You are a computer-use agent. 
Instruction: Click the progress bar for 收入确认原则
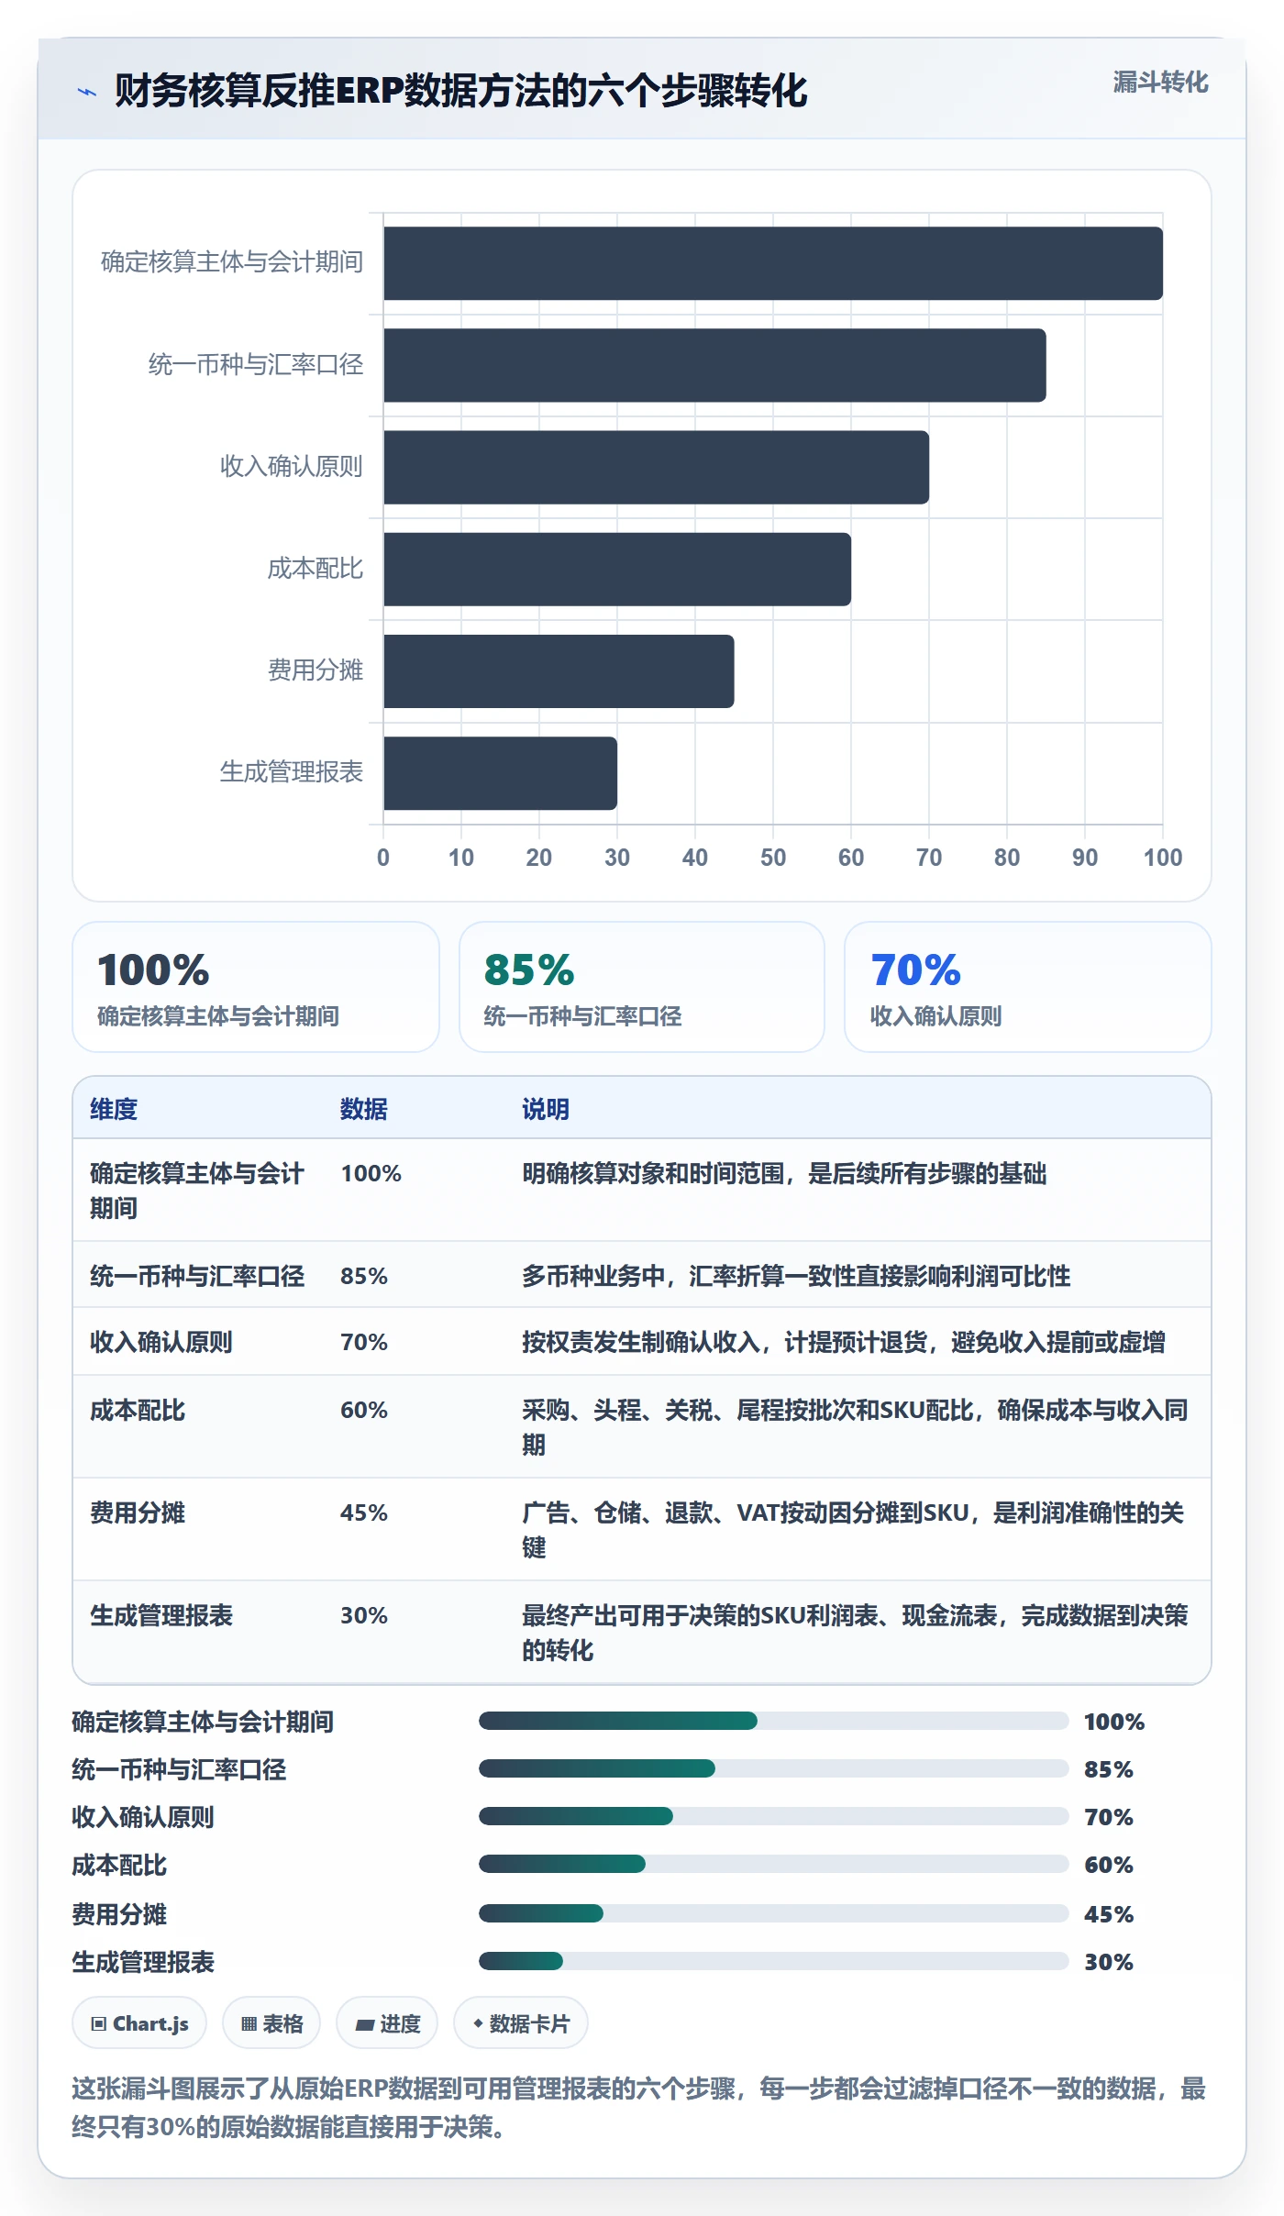773,1816
